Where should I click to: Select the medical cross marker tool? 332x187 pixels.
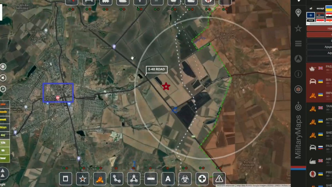point(202,179)
